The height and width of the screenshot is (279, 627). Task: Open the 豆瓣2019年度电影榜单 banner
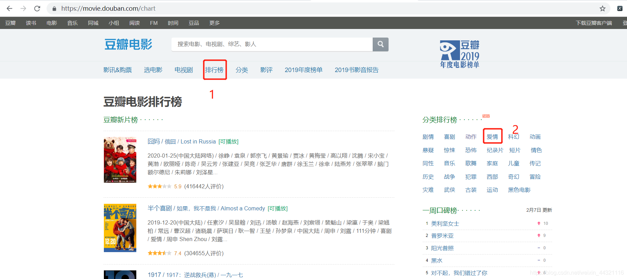[x=460, y=54]
